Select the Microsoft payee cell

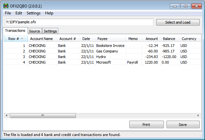pyautogui.click(x=111, y=62)
